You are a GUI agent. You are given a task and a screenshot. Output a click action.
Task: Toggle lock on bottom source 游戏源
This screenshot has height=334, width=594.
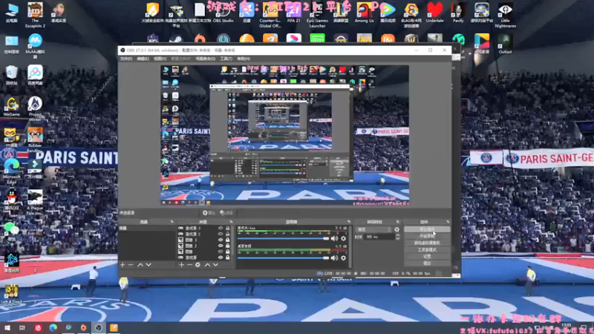[x=228, y=257]
